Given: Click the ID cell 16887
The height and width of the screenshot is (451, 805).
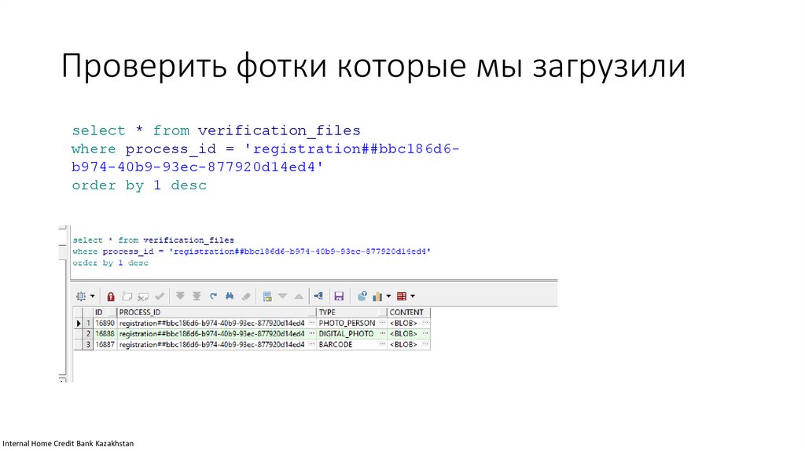Looking at the screenshot, I should coord(105,345).
